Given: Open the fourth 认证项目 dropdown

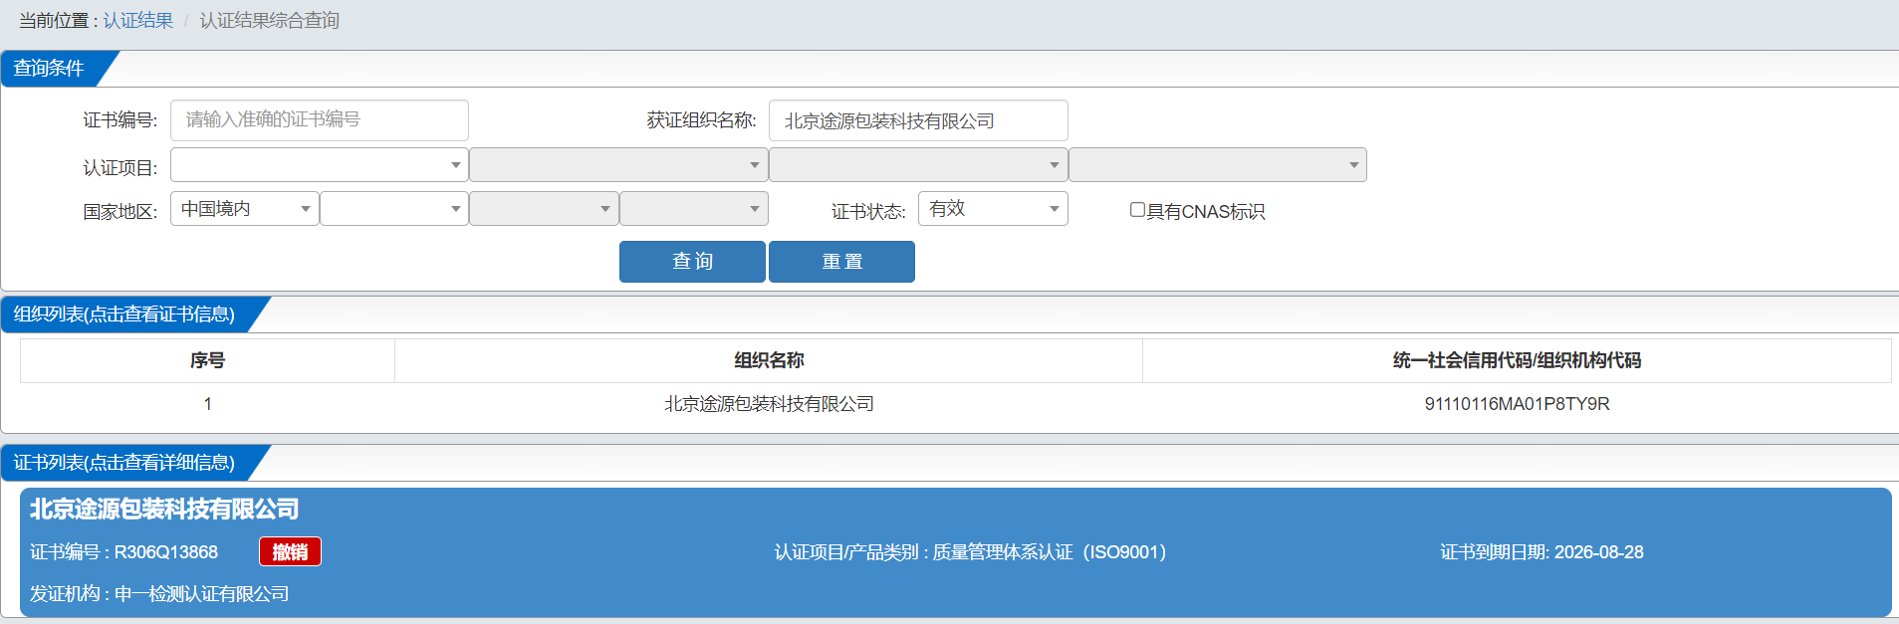Looking at the screenshot, I should coord(1218,165).
